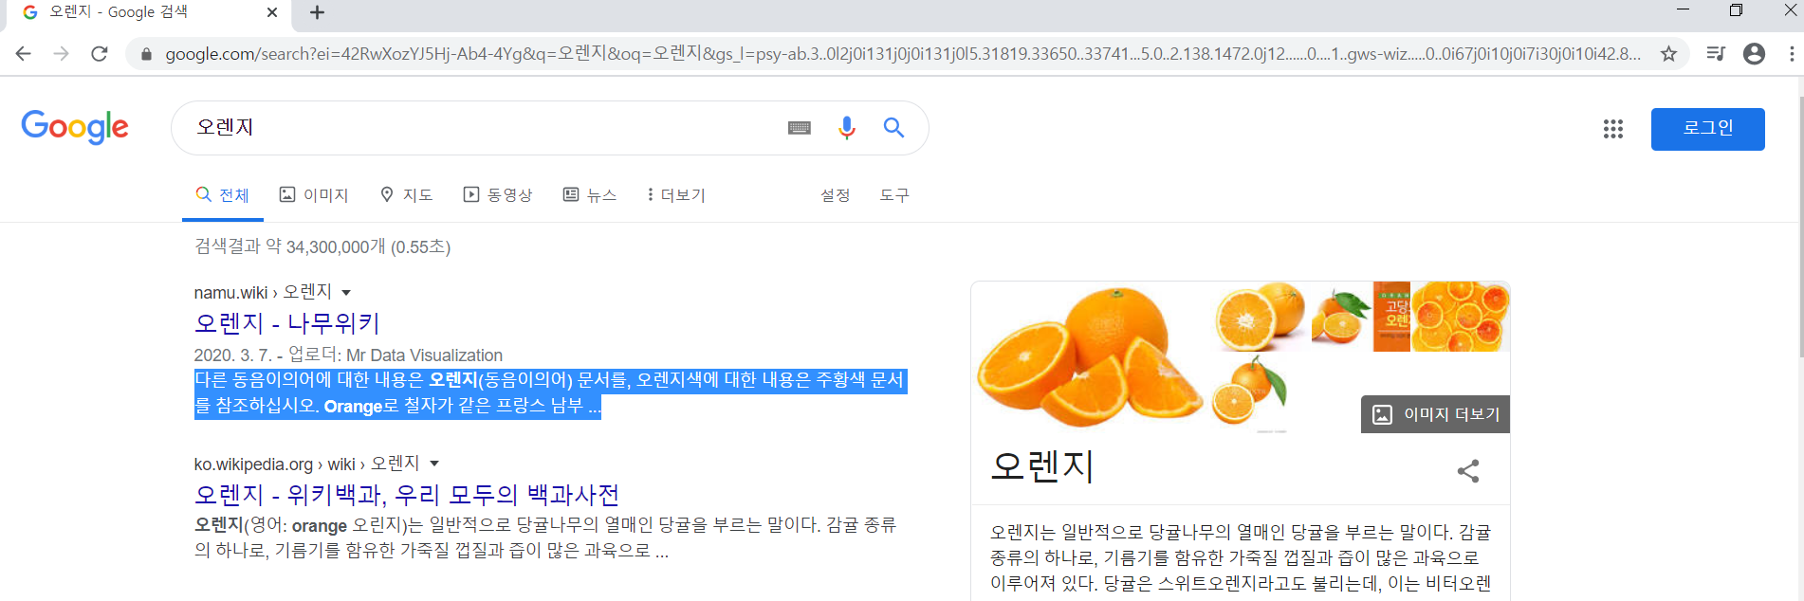Expand namu.wiki result options arrow
1804x601 pixels.
346,293
